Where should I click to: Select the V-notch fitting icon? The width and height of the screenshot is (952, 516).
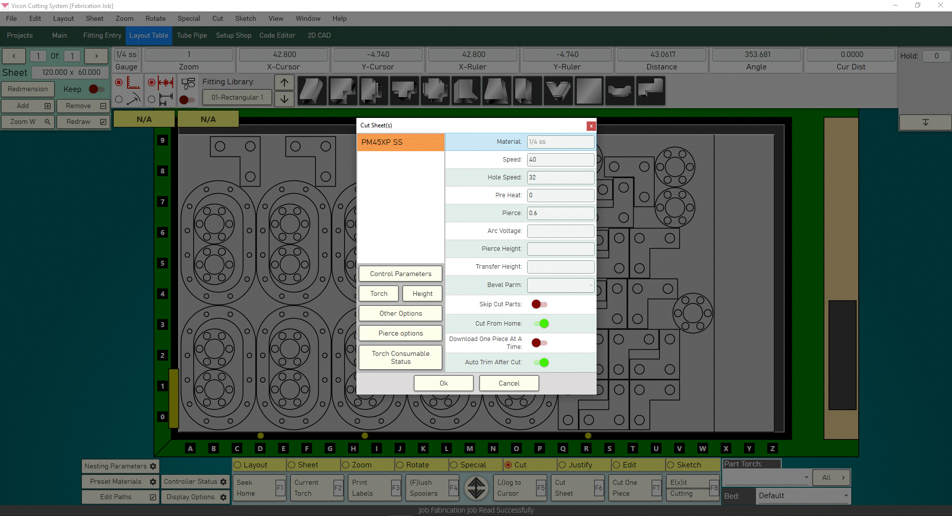tap(558, 91)
